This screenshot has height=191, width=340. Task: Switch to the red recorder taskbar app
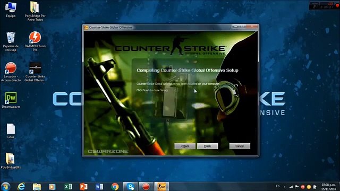click(x=146, y=186)
